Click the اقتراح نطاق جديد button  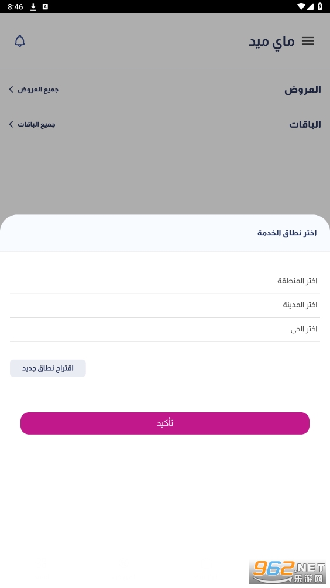click(47, 368)
